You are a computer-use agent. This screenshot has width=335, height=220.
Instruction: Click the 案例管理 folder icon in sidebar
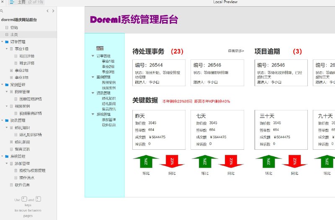[7, 85]
